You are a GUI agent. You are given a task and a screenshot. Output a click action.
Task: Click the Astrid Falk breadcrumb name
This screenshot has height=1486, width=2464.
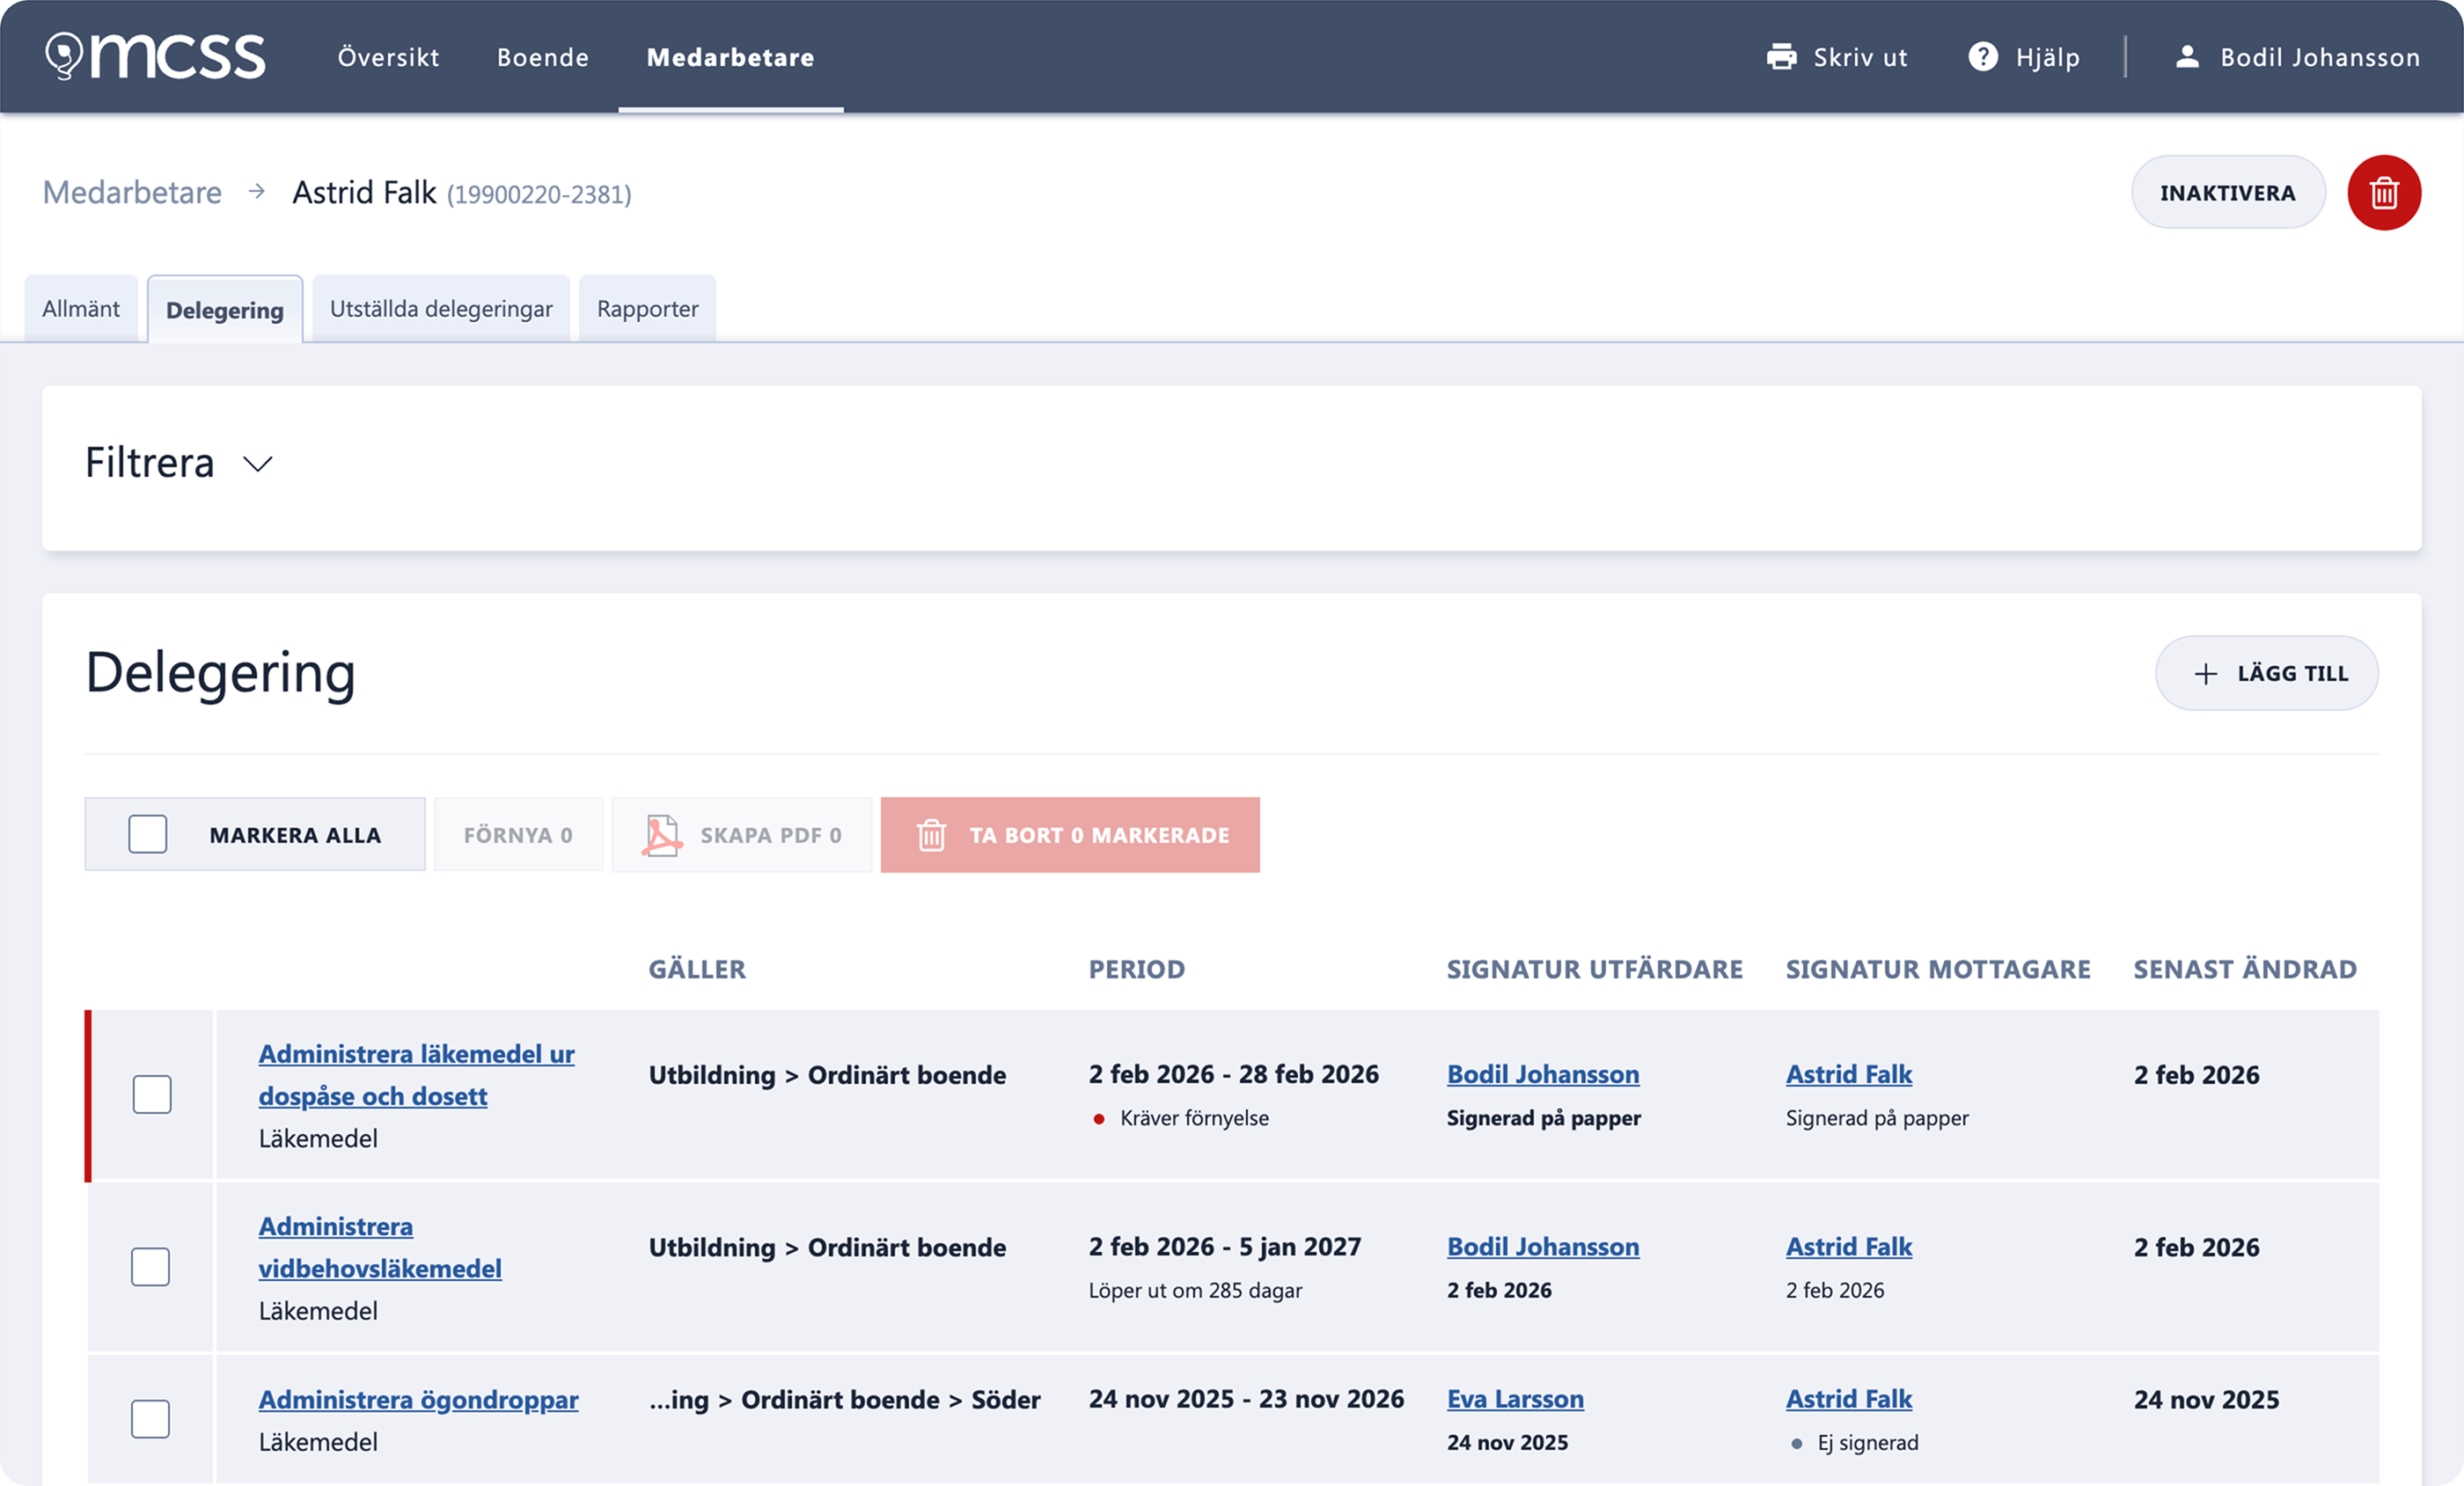click(x=364, y=192)
